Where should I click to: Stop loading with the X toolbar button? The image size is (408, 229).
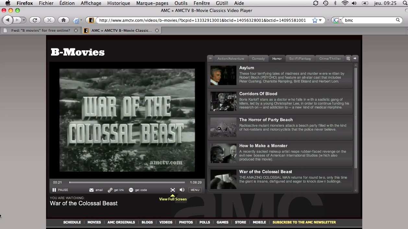click(49, 20)
